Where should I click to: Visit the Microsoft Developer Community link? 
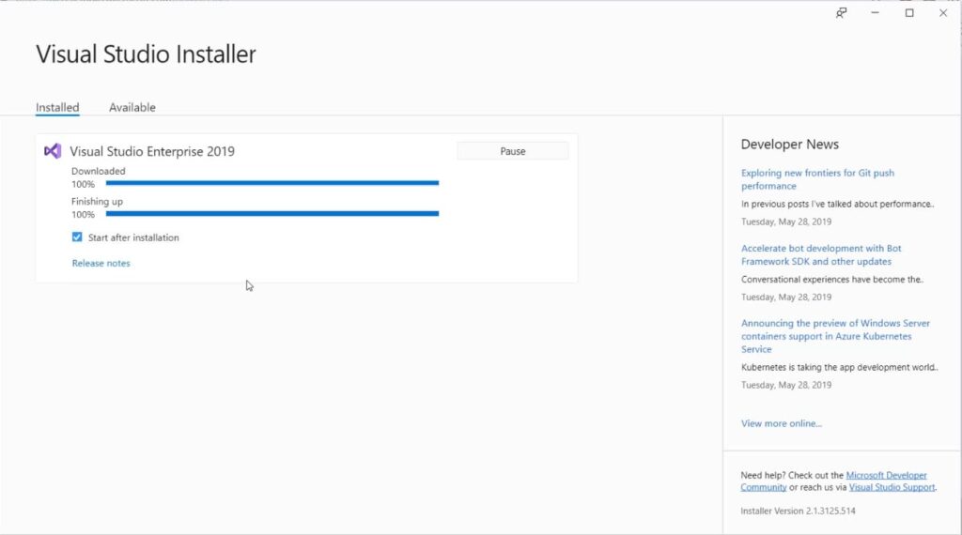click(x=886, y=476)
